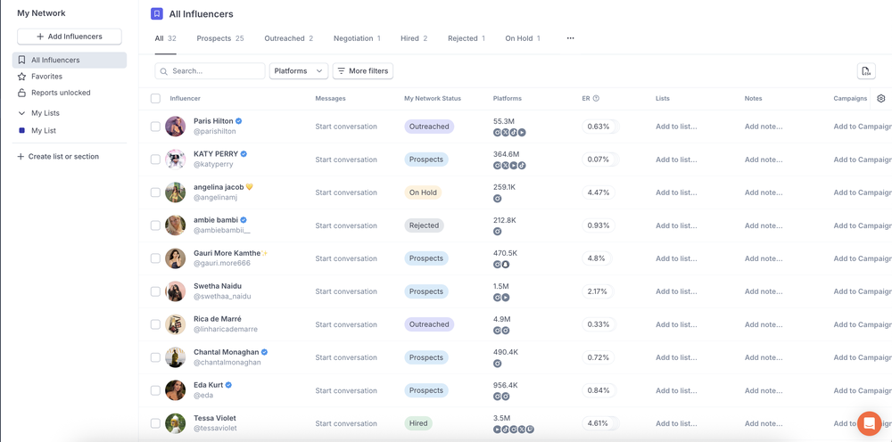This screenshot has height=442, width=892.
Task: Switch to the Hired tab
Action: 414,38
